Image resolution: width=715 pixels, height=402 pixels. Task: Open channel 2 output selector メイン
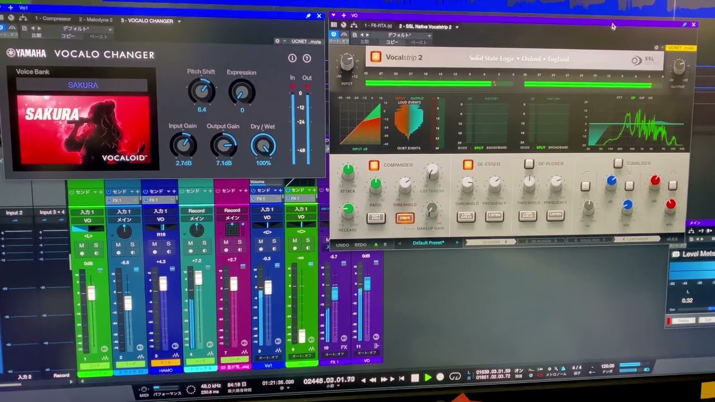click(x=124, y=219)
